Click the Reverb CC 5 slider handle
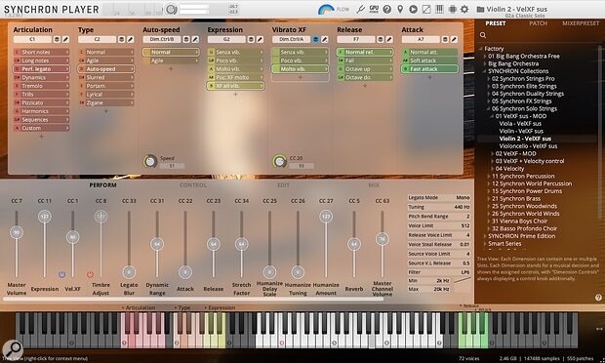 click(354, 244)
